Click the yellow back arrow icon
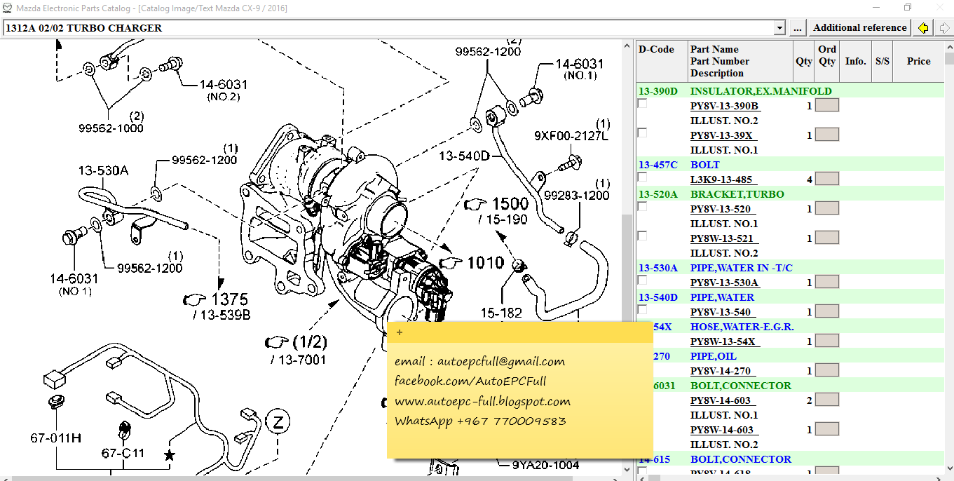Viewport: 954px width, 481px height. pos(923,28)
